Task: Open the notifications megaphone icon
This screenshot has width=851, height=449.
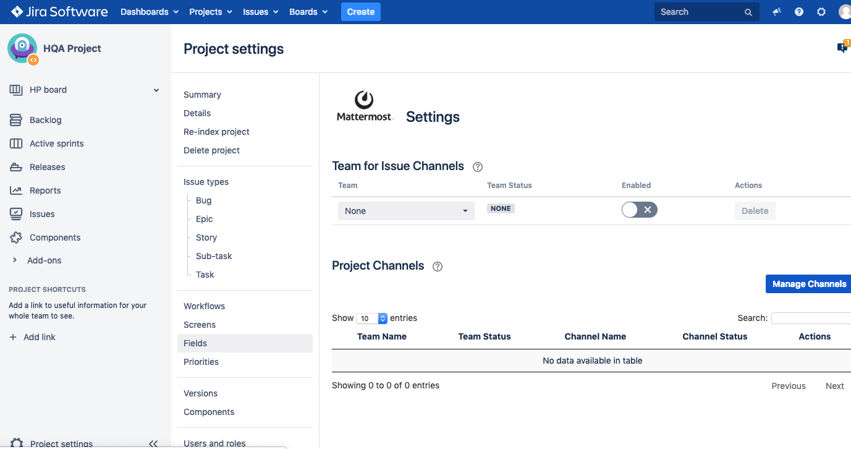Action: [777, 12]
